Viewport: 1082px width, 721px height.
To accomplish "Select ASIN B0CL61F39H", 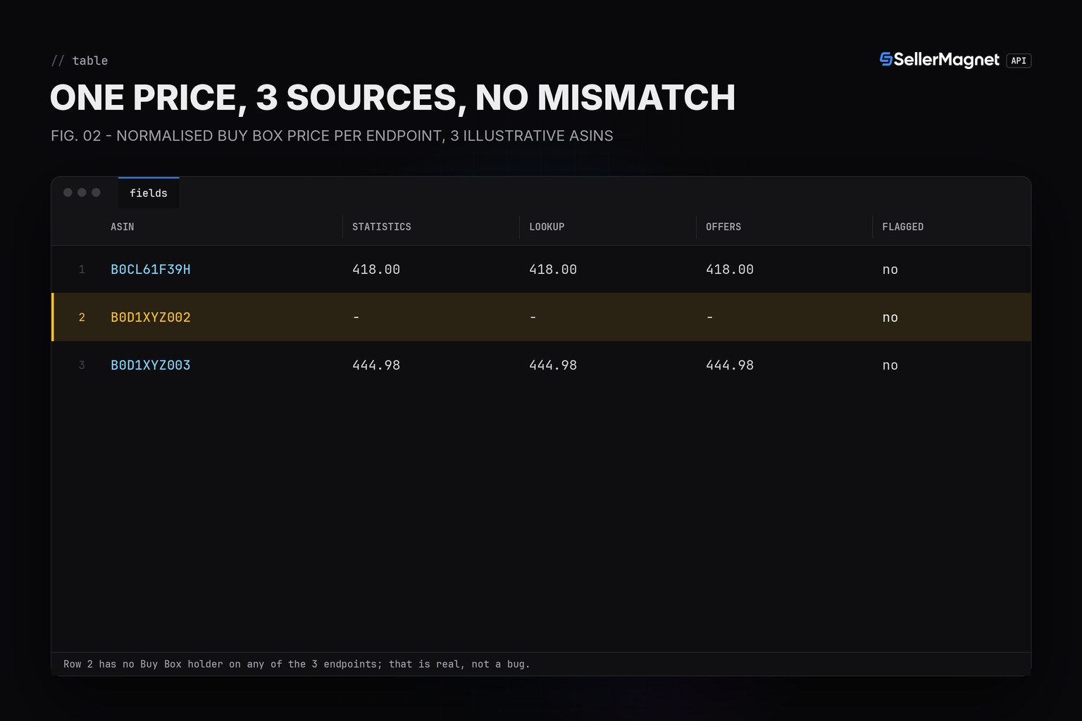I will click(151, 270).
